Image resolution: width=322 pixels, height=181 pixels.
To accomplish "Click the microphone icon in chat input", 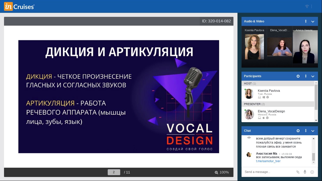I will 305,172.
